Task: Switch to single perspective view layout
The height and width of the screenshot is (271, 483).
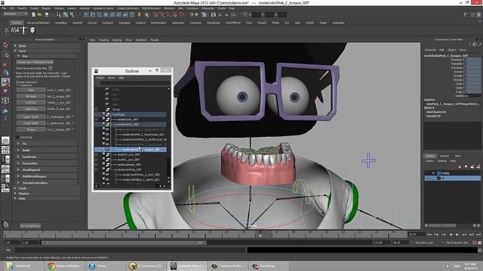Action: click(5, 141)
